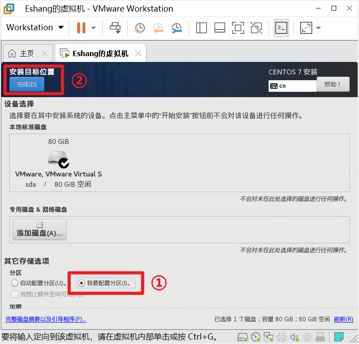Click 'sda / 80 GiB 空闲' disk text
Viewport: 359px width, 344px height.
click(x=58, y=184)
